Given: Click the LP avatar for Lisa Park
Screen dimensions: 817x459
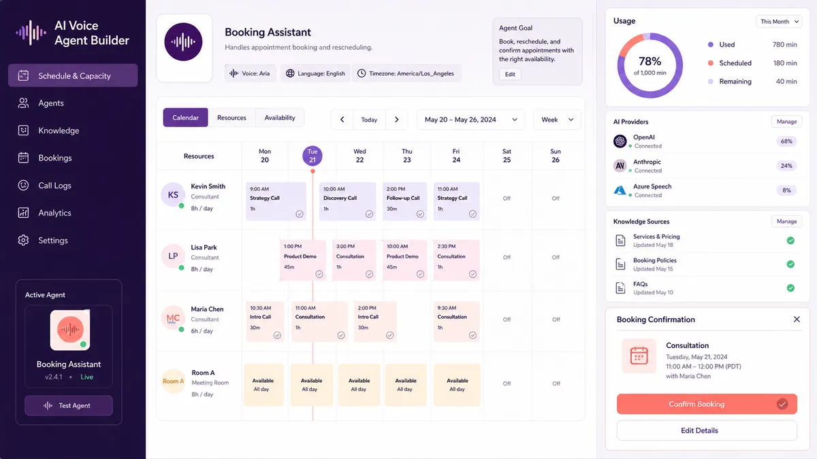Looking at the screenshot, I should (x=173, y=256).
